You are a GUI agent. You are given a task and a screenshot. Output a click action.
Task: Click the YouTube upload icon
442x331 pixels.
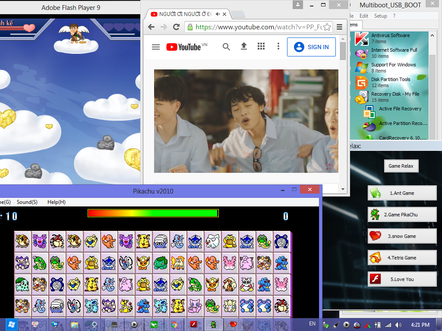pos(244,47)
